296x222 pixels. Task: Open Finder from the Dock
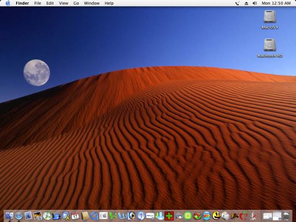click(x=9, y=216)
